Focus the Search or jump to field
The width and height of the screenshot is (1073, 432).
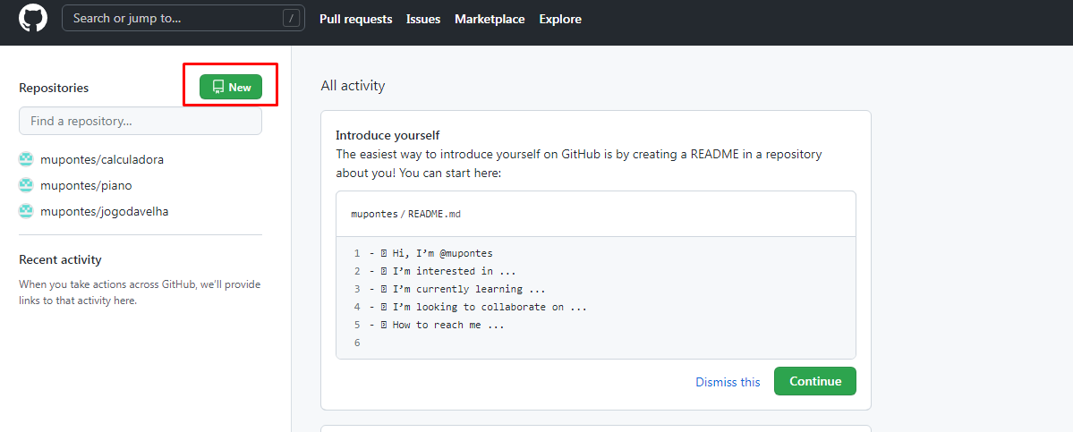point(183,19)
